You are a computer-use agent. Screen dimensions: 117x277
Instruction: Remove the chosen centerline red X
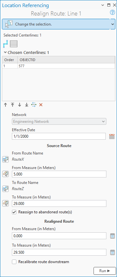click(x=41, y=105)
